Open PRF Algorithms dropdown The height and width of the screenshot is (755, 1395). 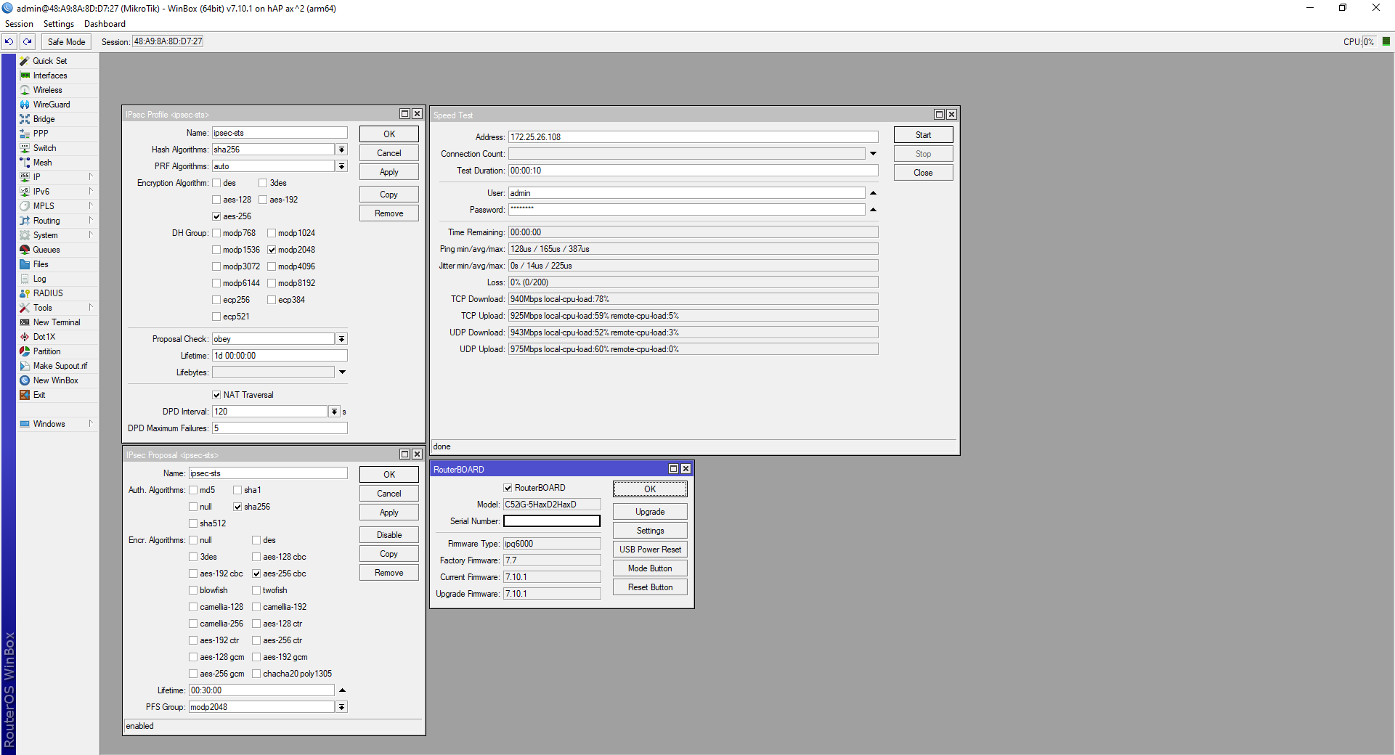pos(341,166)
